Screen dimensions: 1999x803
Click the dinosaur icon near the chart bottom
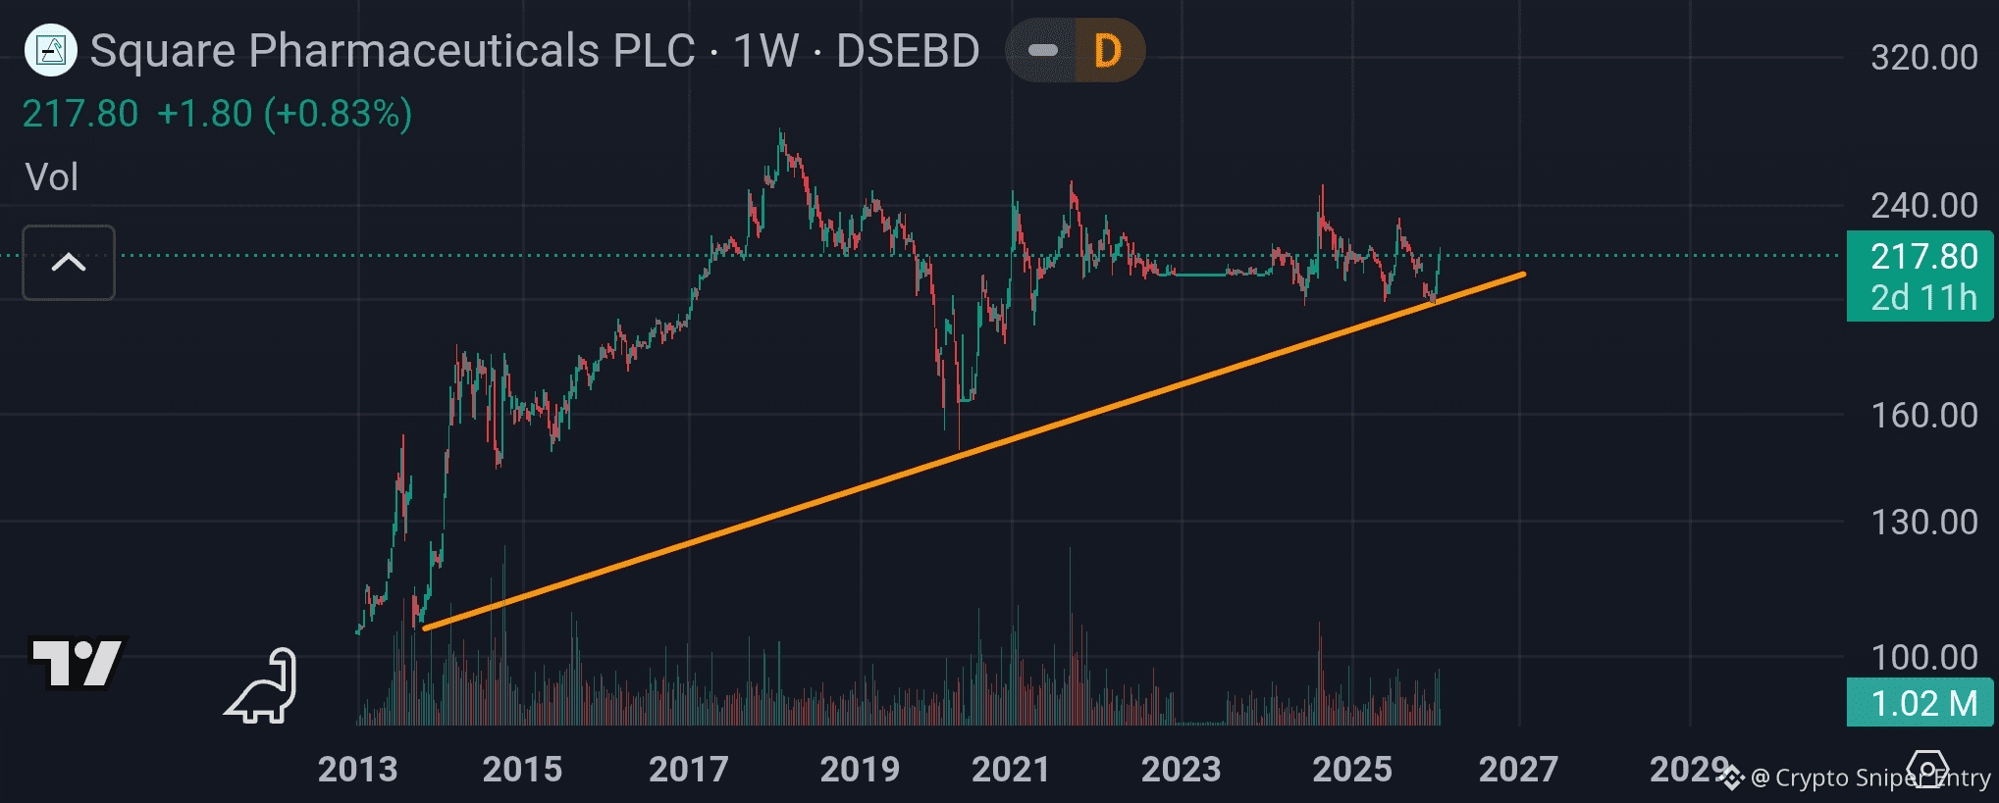click(262, 686)
